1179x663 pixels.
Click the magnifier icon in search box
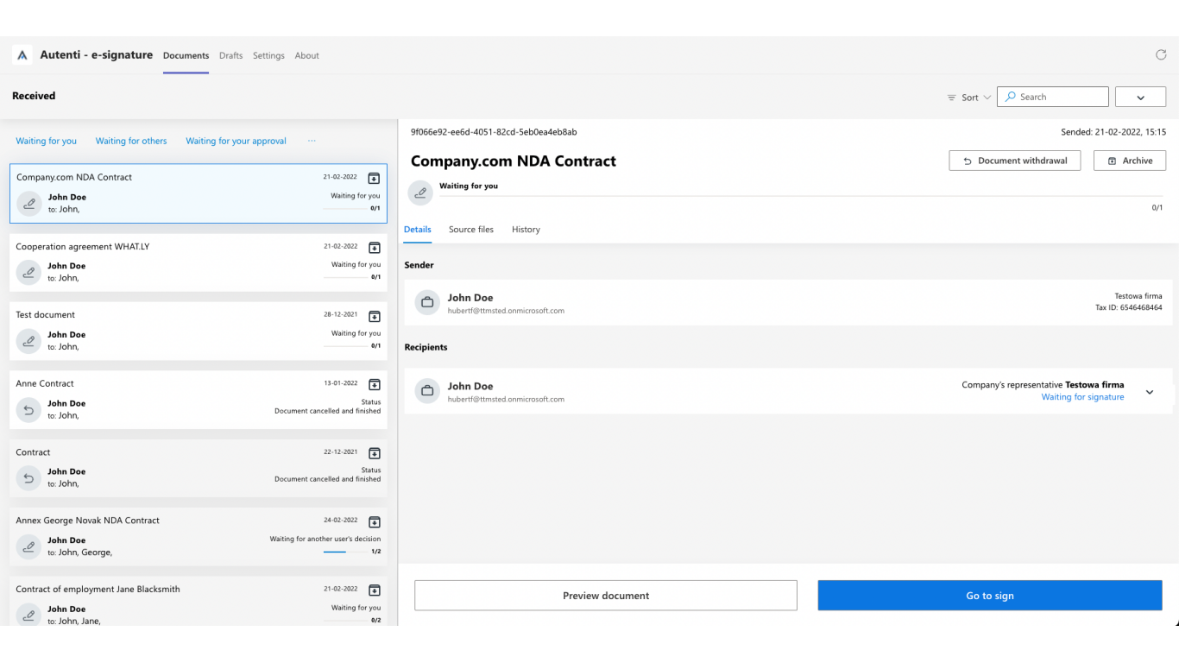pyautogui.click(x=1011, y=97)
